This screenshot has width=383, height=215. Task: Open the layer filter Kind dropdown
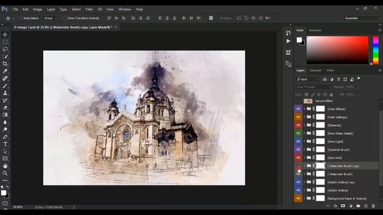coord(308,79)
